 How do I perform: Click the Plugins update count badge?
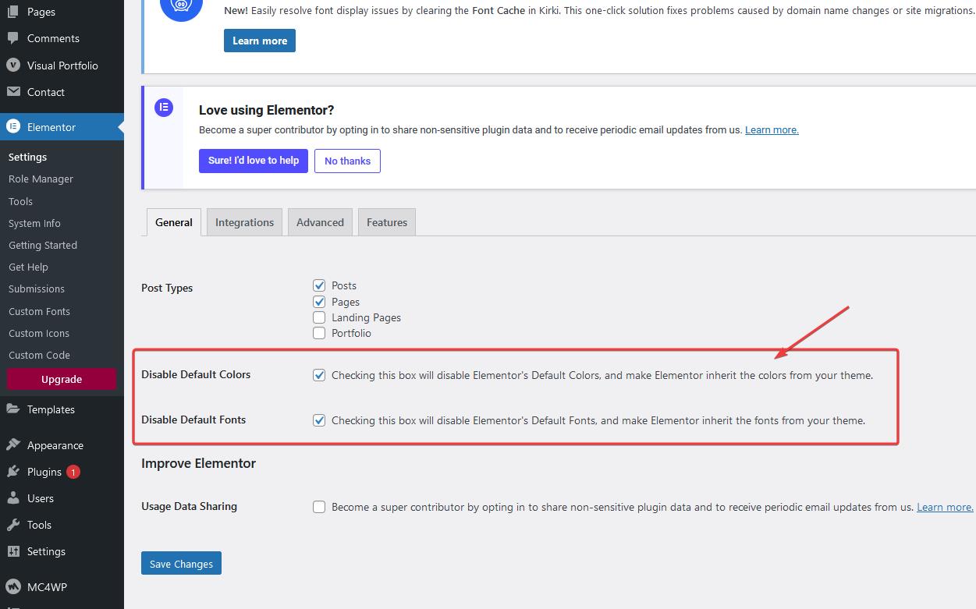tap(73, 472)
